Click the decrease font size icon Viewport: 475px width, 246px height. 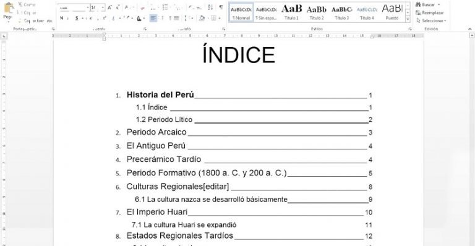pos(118,7)
